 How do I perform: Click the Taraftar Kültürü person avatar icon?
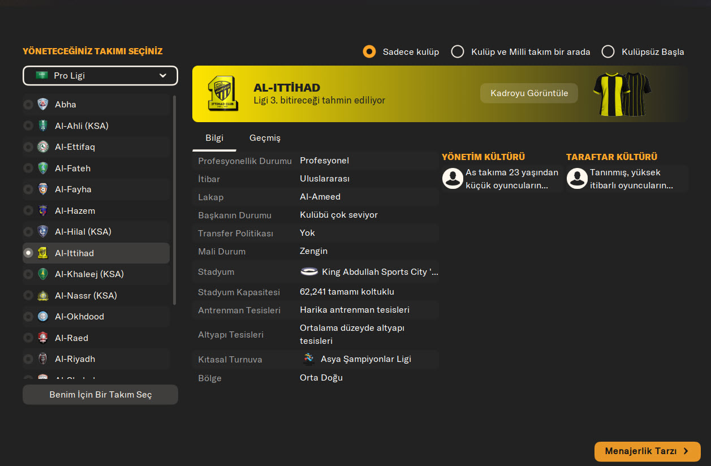[x=577, y=178]
